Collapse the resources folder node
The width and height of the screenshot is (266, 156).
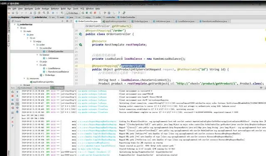pos(25,78)
